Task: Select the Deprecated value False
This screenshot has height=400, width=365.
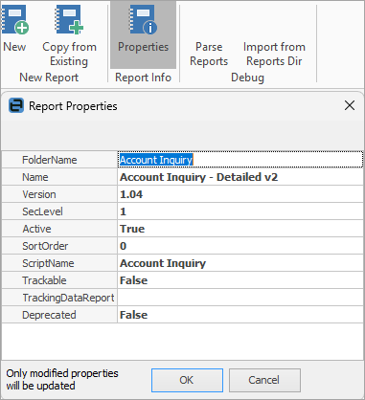Action: [133, 315]
